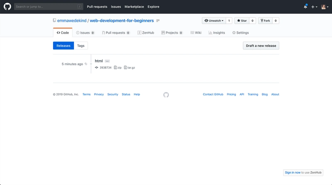Open web-development-for-beginners repository link
This screenshot has width=332, height=185.
click(122, 21)
